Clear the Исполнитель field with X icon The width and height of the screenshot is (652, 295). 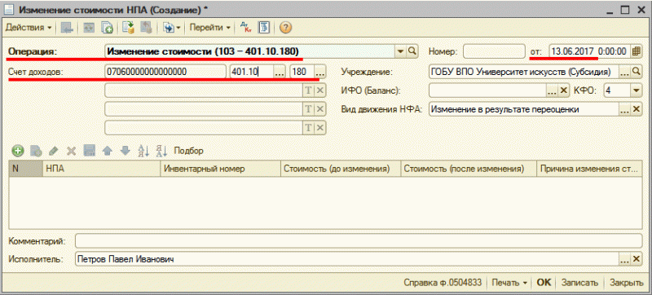tap(637, 260)
